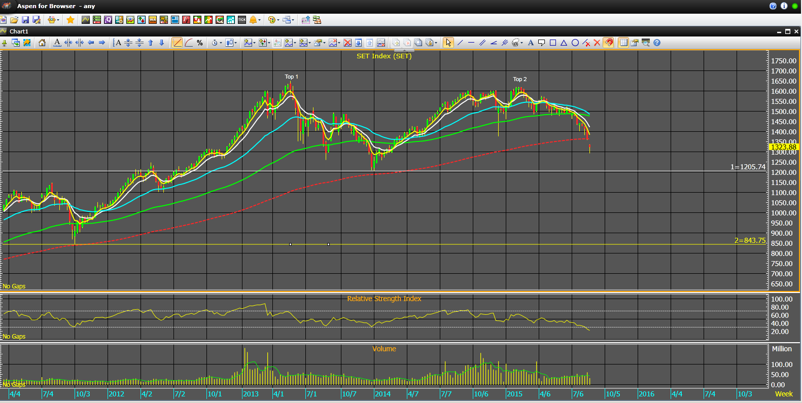Viewport: 802px width, 403px height.
Task: Open the purple Q quote icon
Action: pos(108,20)
